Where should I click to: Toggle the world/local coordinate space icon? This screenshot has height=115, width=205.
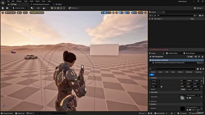coord(113,13)
